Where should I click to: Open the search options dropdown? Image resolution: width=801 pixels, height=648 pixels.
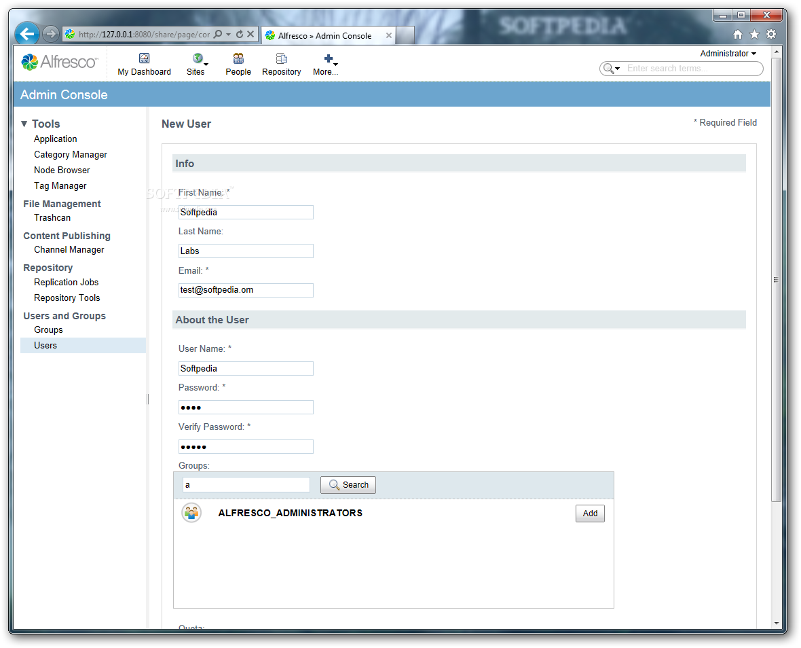[611, 69]
